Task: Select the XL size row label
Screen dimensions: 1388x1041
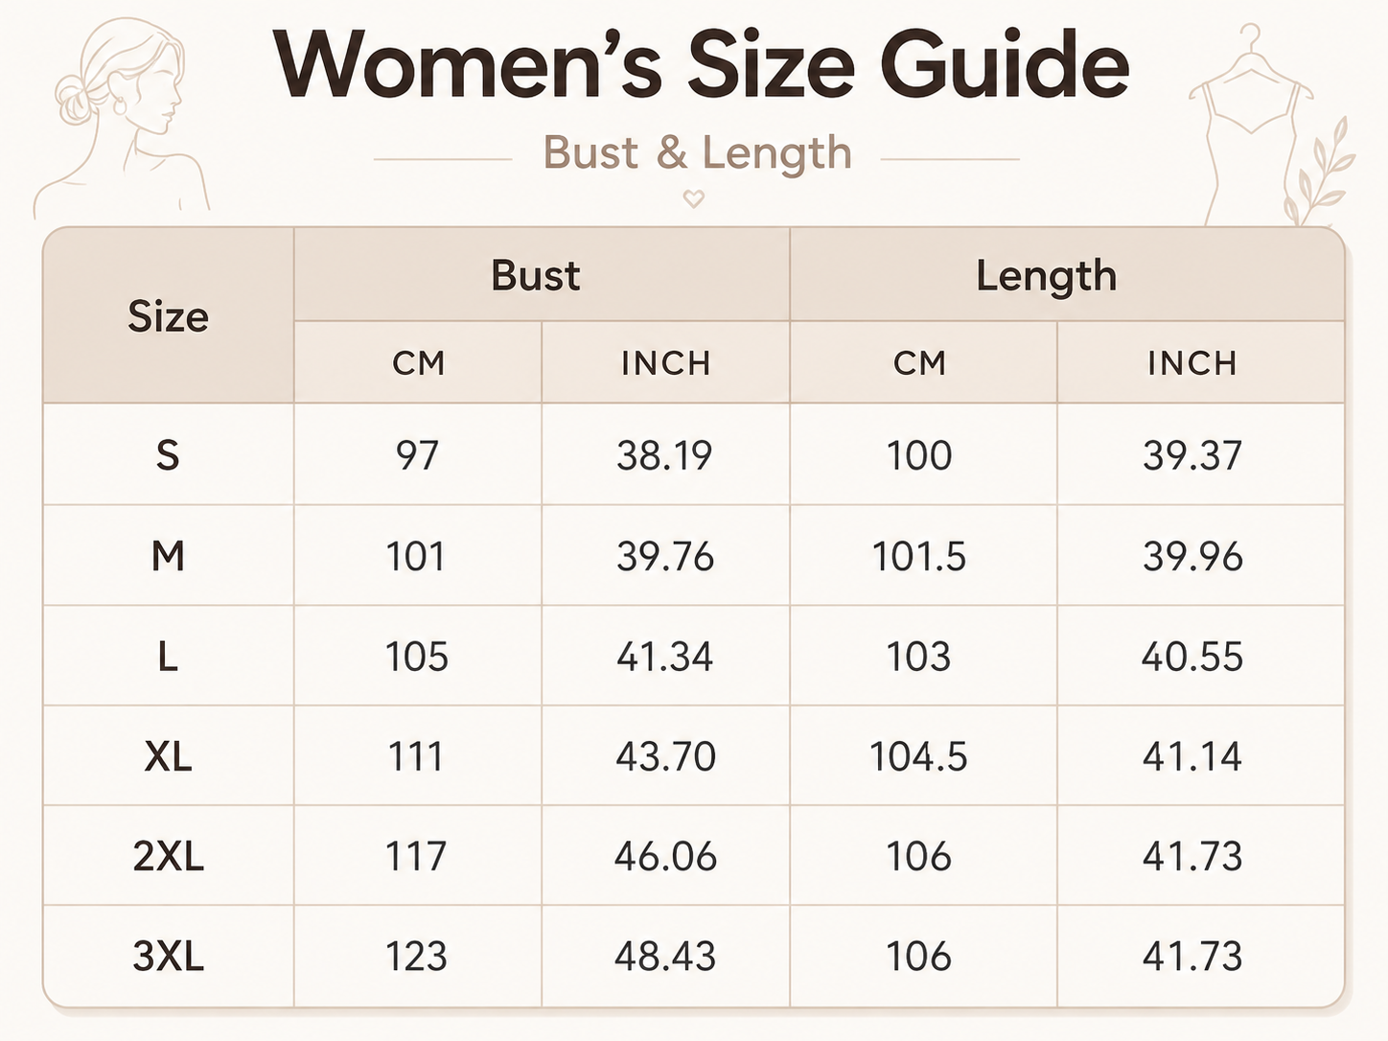Action: (168, 756)
